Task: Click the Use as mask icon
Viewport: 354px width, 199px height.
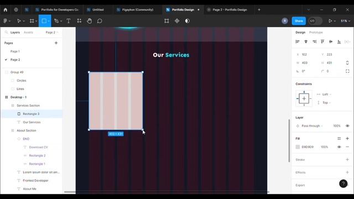Action: (x=188, y=21)
